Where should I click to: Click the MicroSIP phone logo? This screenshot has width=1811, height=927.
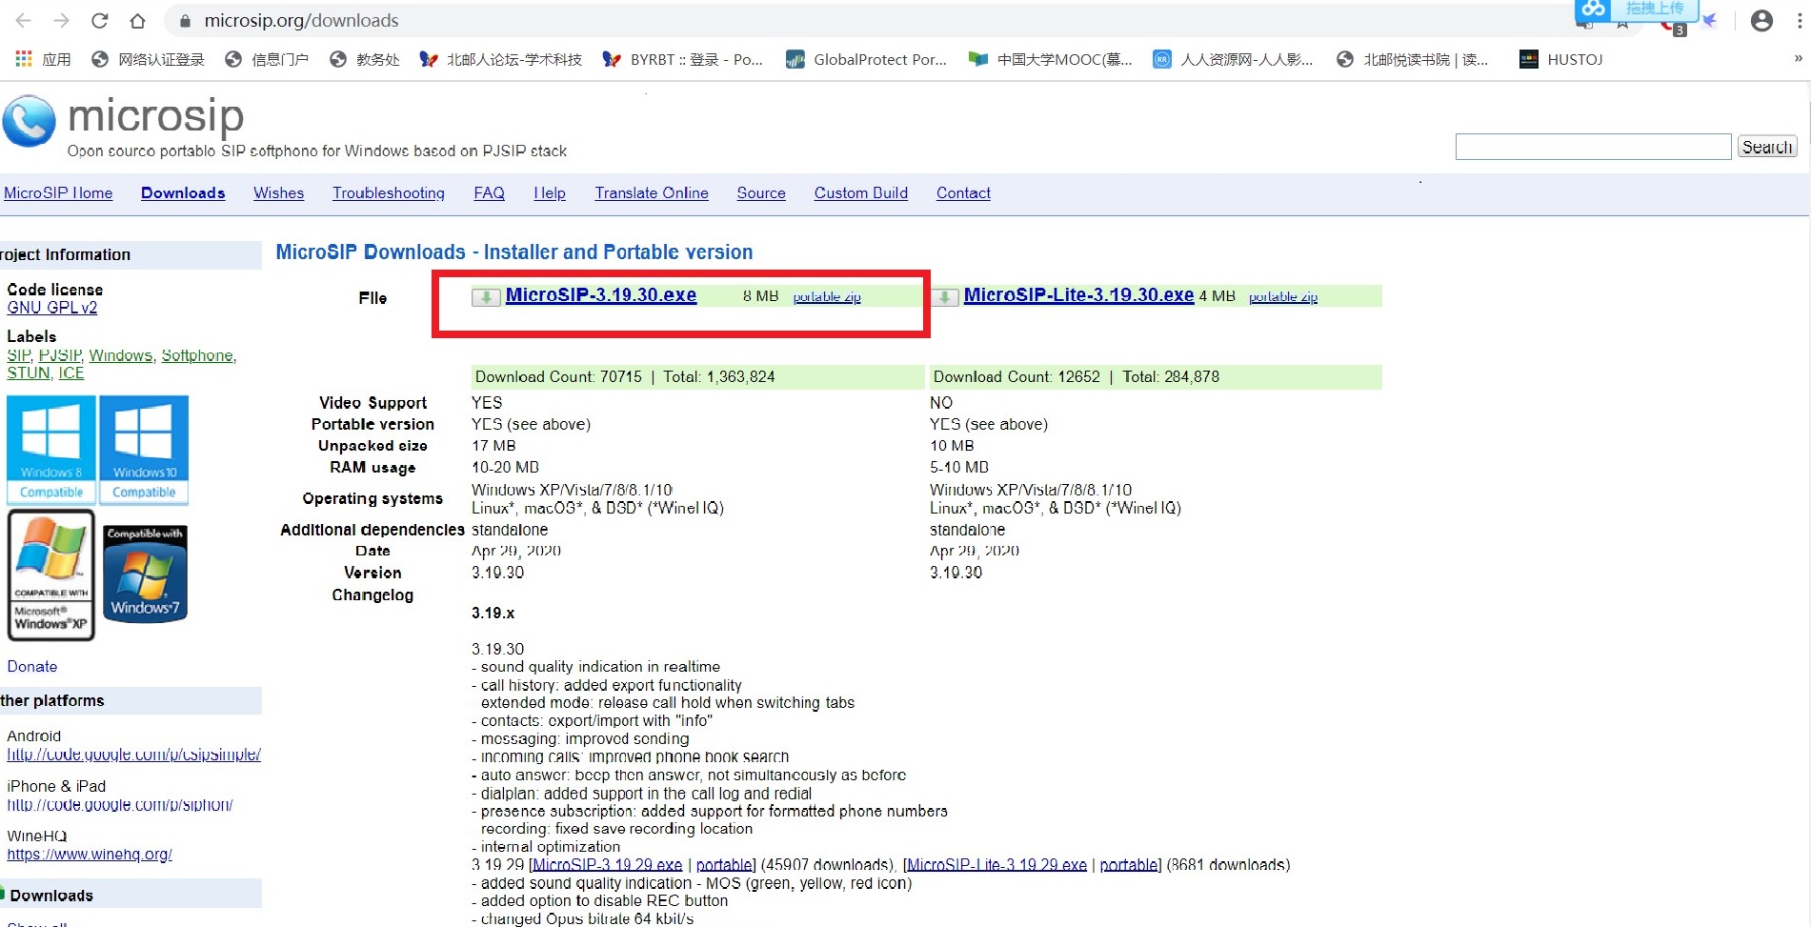(x=29, y=121)
